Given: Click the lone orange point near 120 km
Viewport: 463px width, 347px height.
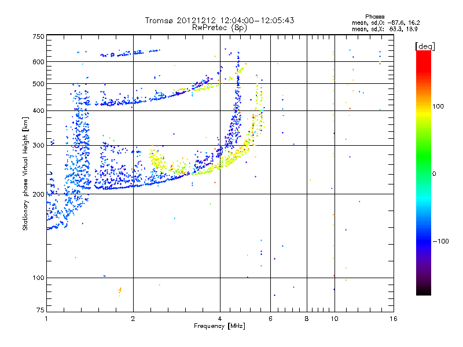Looking at the screenshot, I should point(76,257).
